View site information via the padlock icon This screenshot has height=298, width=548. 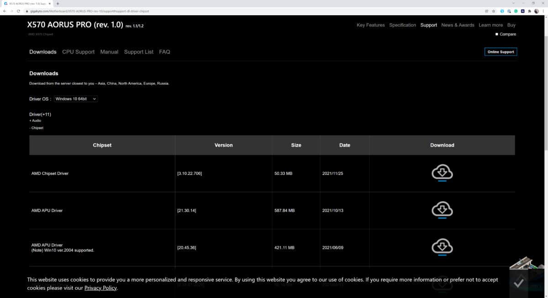tap(27, 11)
